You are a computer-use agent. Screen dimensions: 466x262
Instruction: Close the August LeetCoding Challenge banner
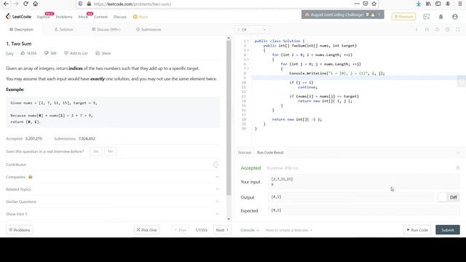379,15
